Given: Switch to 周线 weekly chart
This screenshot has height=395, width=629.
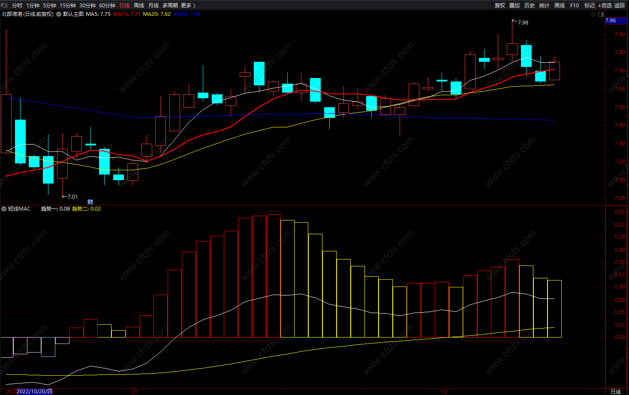Looking at the screenshot, I should [139, 6].
